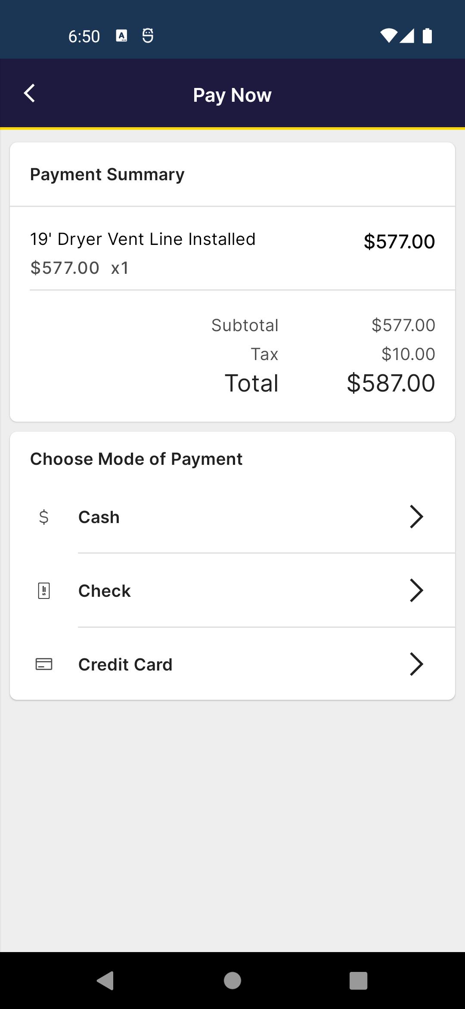
Task: Tap the back arrow in header
Action: click(29, 93)
